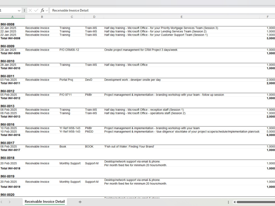Select column E header
This screenshot has height=206, width=275.
[x=182, y=17]
